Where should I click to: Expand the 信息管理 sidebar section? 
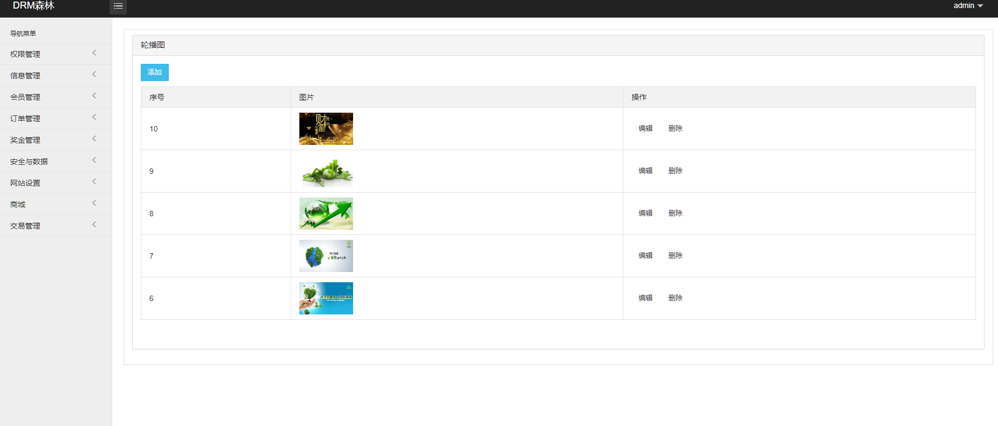pos(25,76)
